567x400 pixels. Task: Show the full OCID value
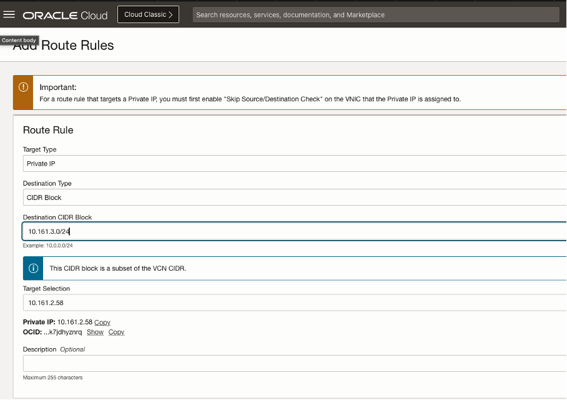tap(95, 332)
